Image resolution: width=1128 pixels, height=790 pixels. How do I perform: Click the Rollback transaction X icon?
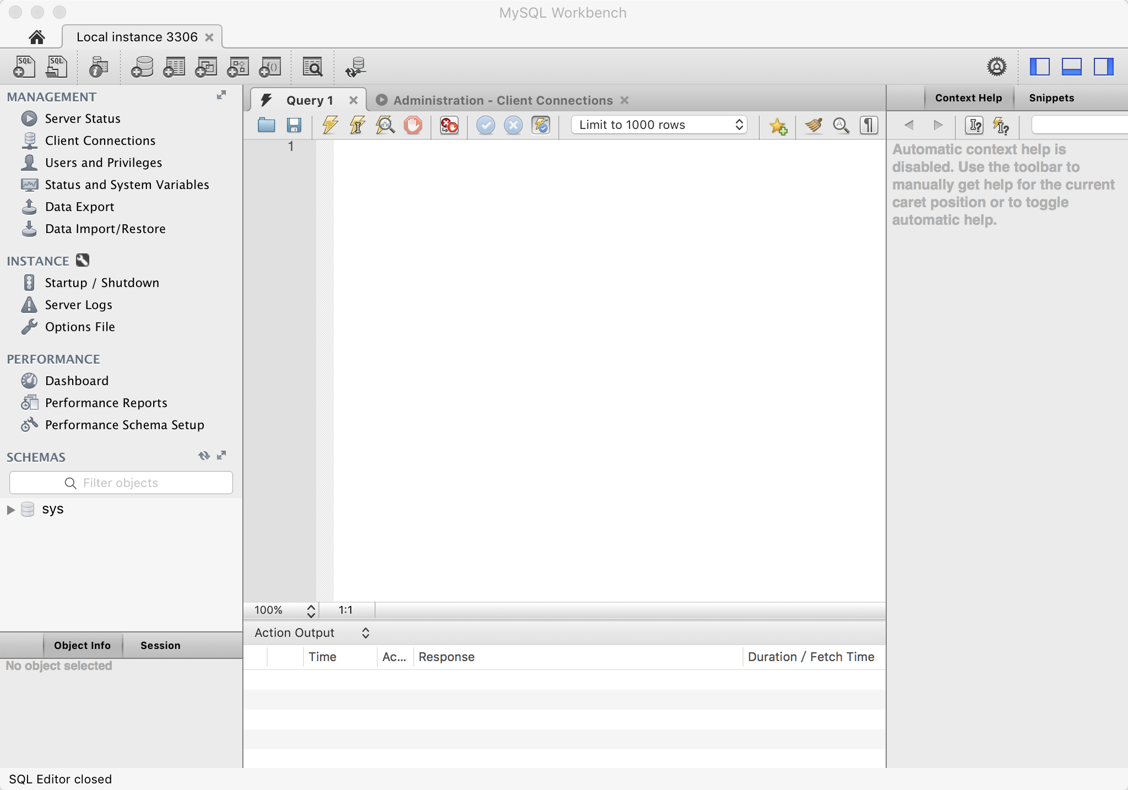513,125
